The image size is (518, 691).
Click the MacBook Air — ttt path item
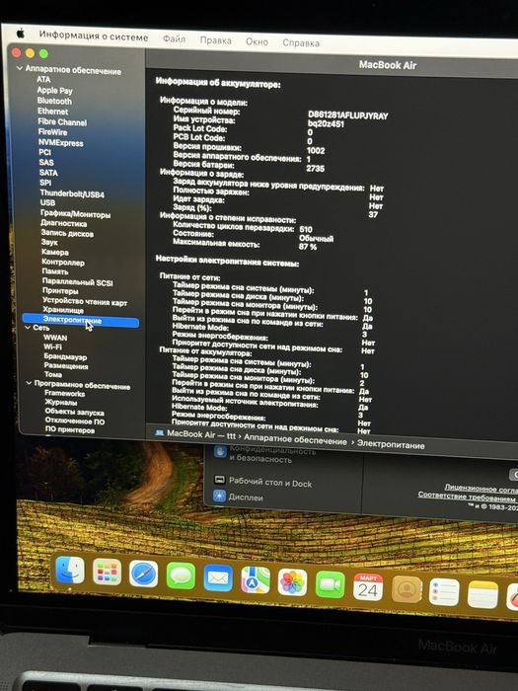click(x=196, y=434)
